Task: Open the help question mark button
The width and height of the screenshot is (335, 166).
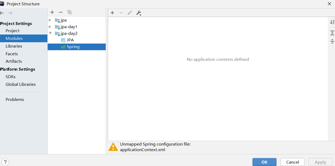Action: pos(5,162)
